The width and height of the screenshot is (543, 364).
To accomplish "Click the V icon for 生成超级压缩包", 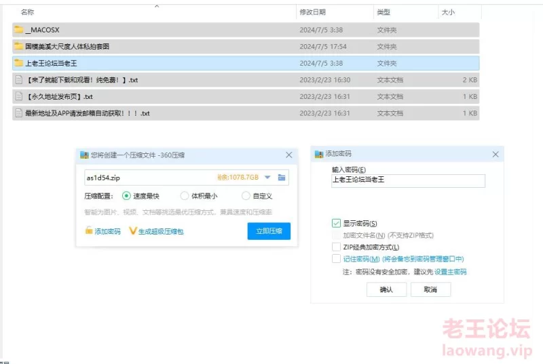I will (133, 231).
